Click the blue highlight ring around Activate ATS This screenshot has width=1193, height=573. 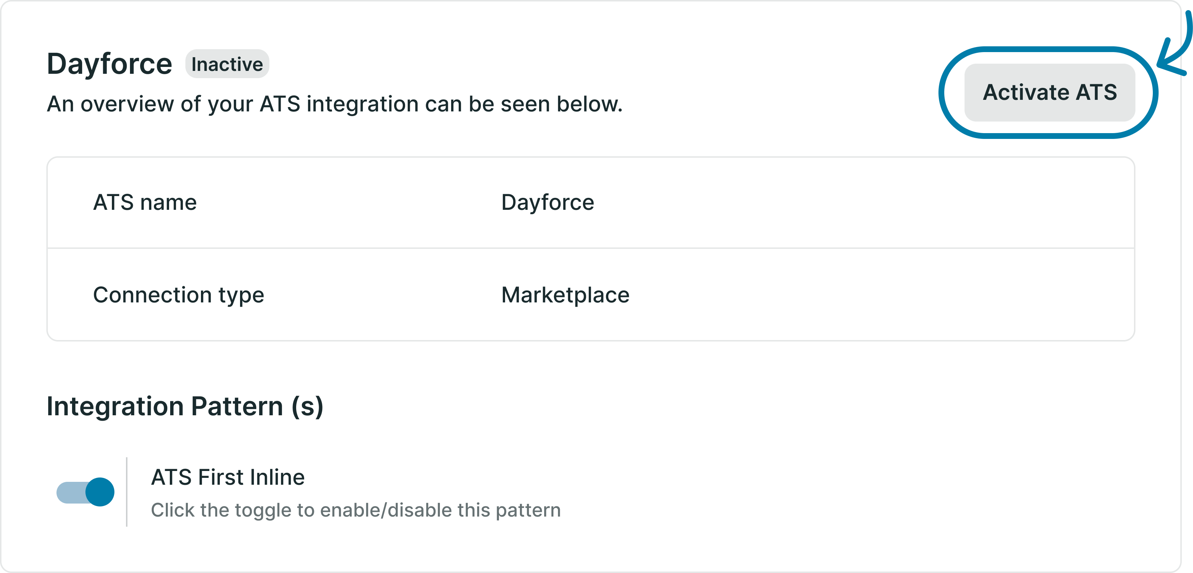1049,49
